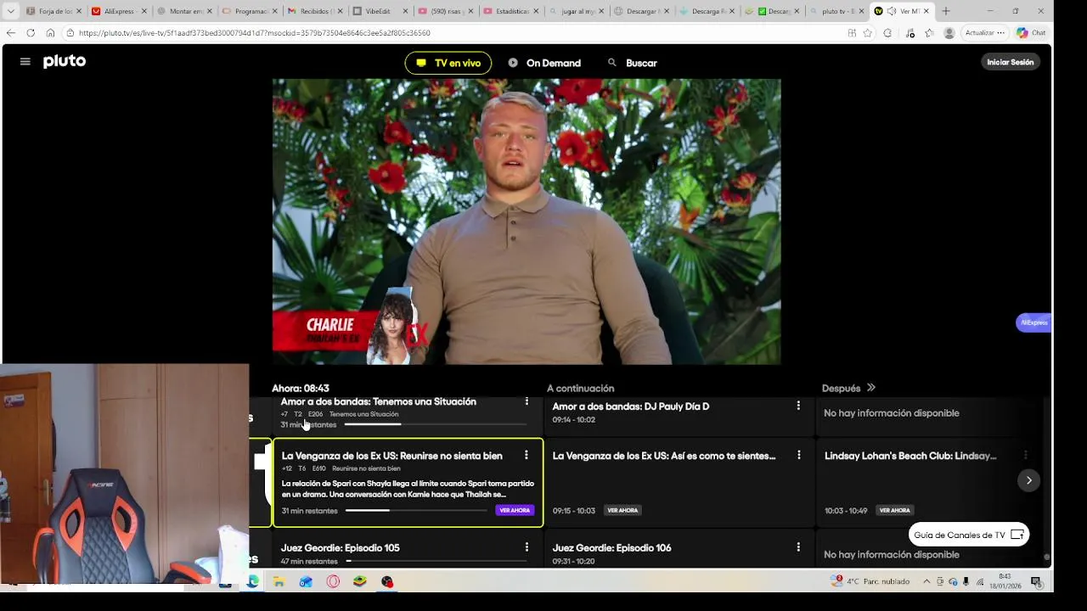Close the Ver MT Pluto tab

click(926, 11)
